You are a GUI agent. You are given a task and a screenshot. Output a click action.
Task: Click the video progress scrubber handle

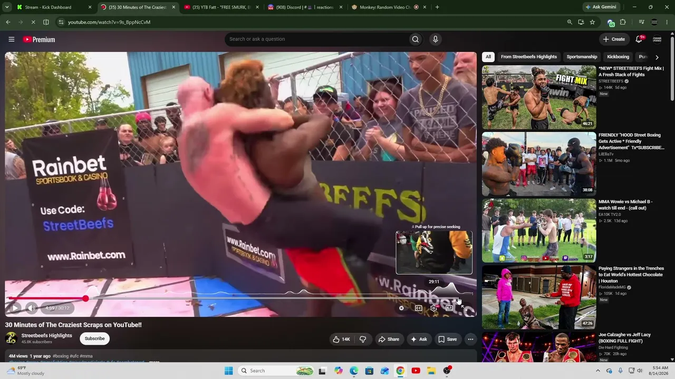(85, 298)
